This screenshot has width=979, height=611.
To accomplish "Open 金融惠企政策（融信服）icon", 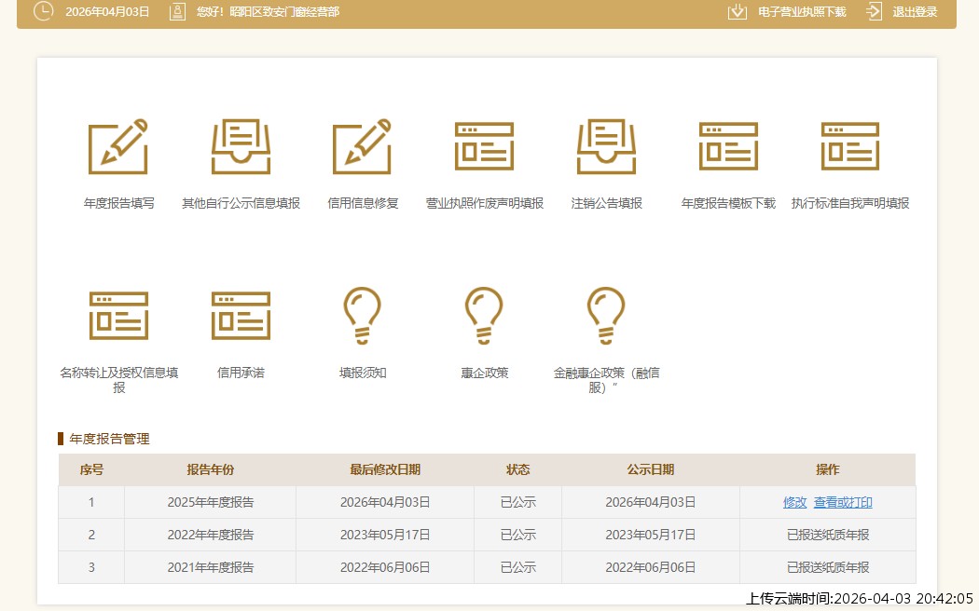I will tap(606, 315).
